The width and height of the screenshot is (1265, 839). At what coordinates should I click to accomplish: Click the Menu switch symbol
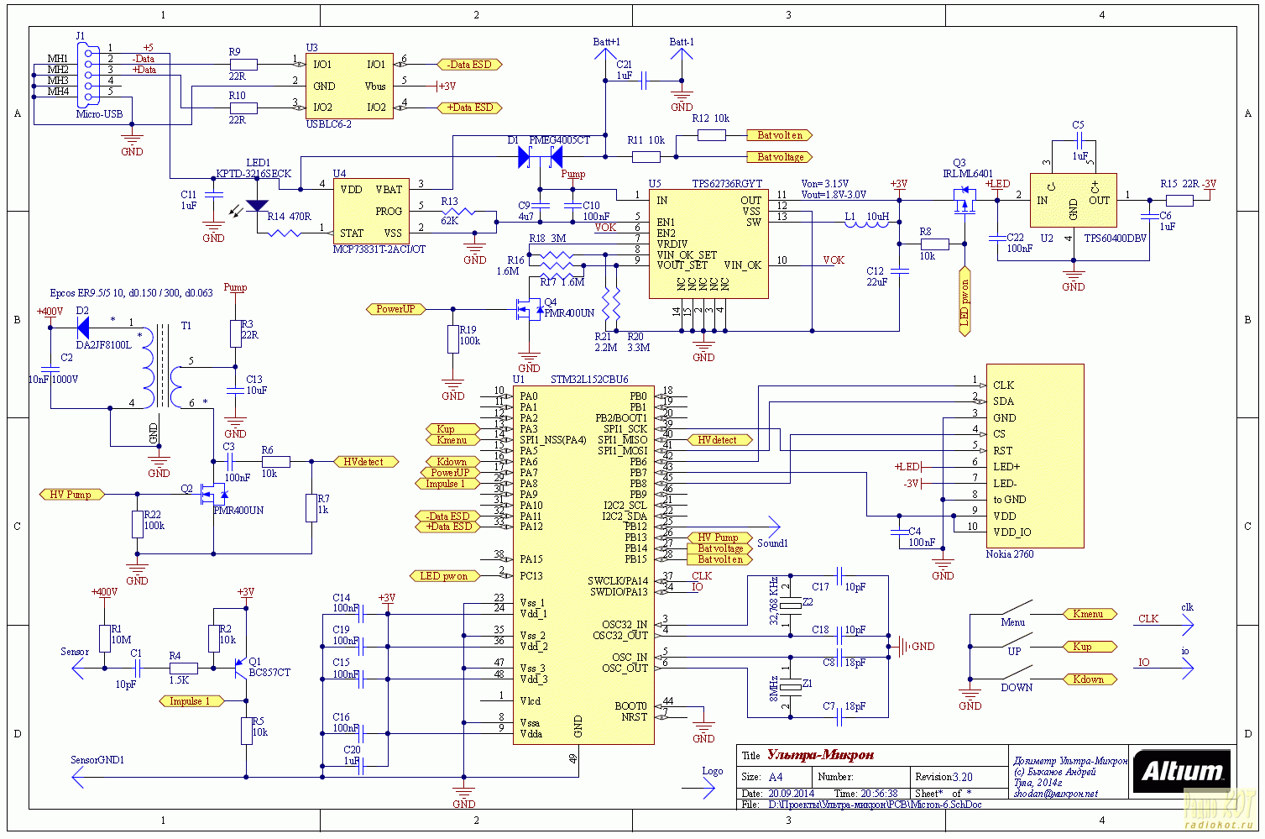point(1014,610)
